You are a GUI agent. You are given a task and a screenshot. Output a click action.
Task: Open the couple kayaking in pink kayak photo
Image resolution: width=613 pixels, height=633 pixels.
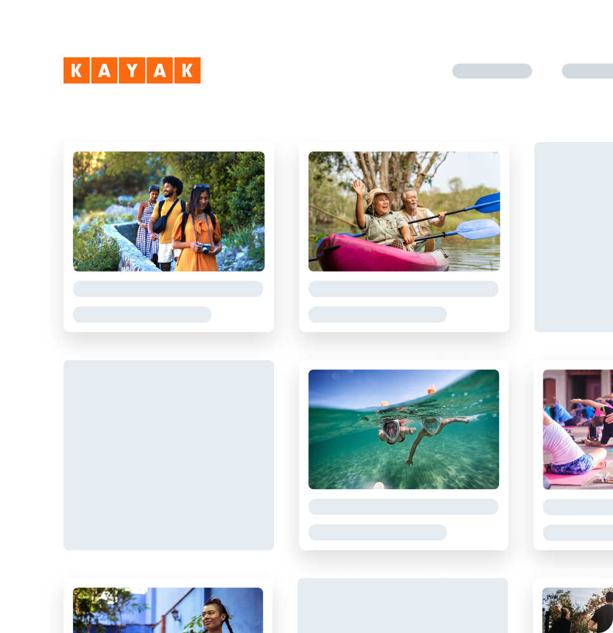(x=404, y=211)
